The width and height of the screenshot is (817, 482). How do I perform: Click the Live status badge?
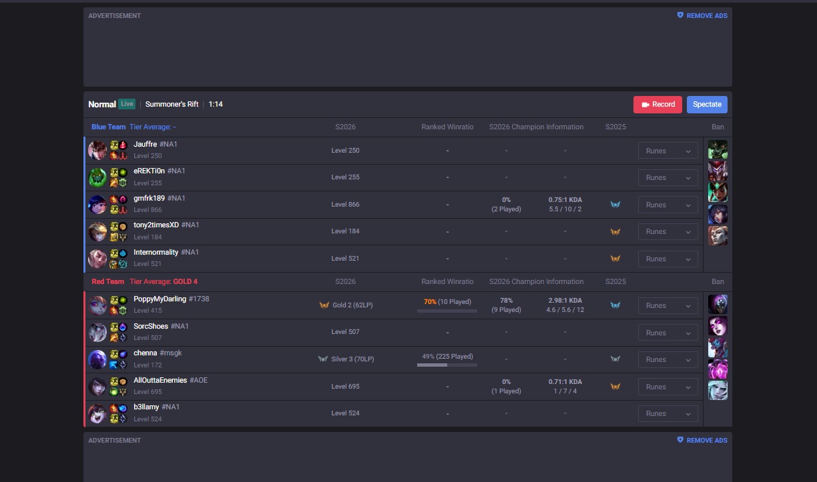[x=127, y=104]
